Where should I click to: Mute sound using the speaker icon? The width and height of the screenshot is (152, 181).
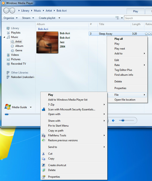pos(113,120)
